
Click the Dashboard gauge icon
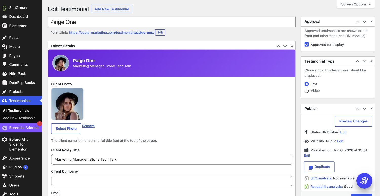coord(4,17)
